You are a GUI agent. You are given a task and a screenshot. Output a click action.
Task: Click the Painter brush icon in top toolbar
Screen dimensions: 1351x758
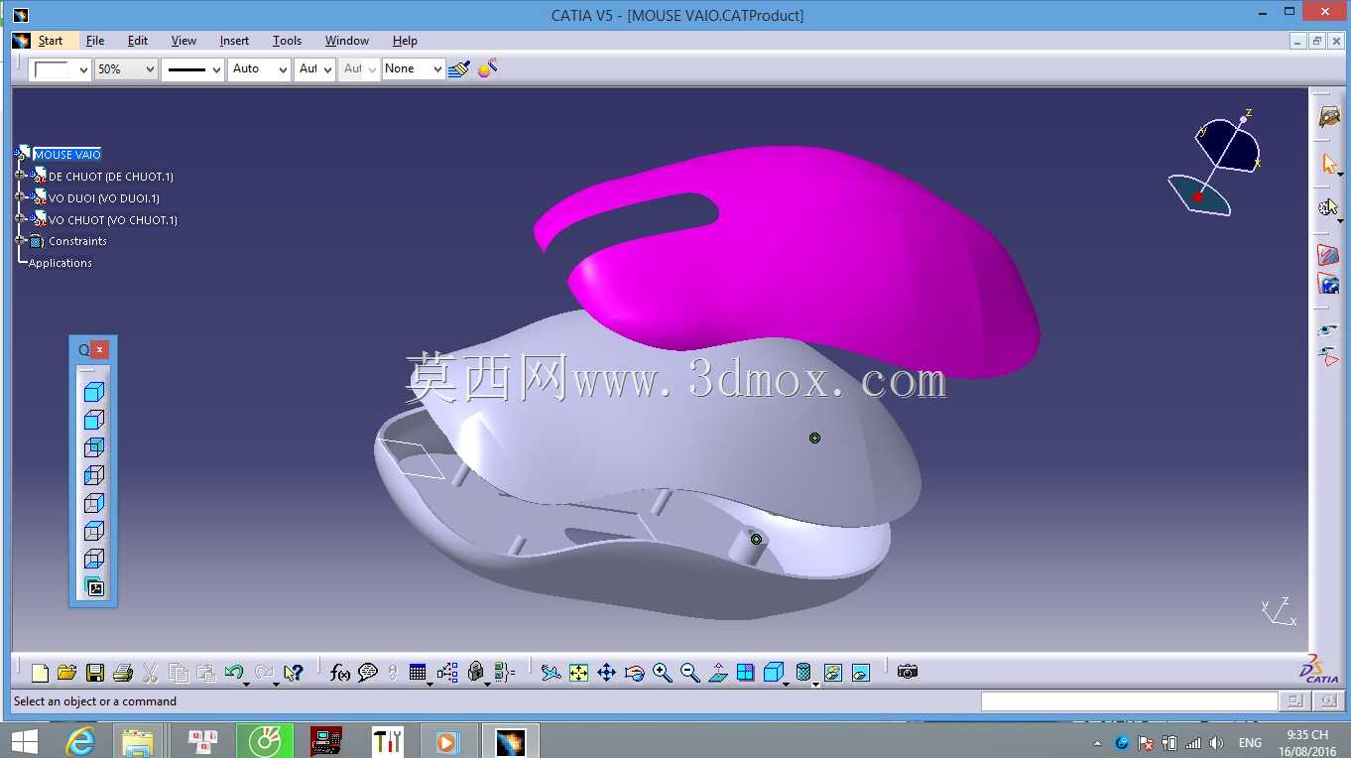458,68
